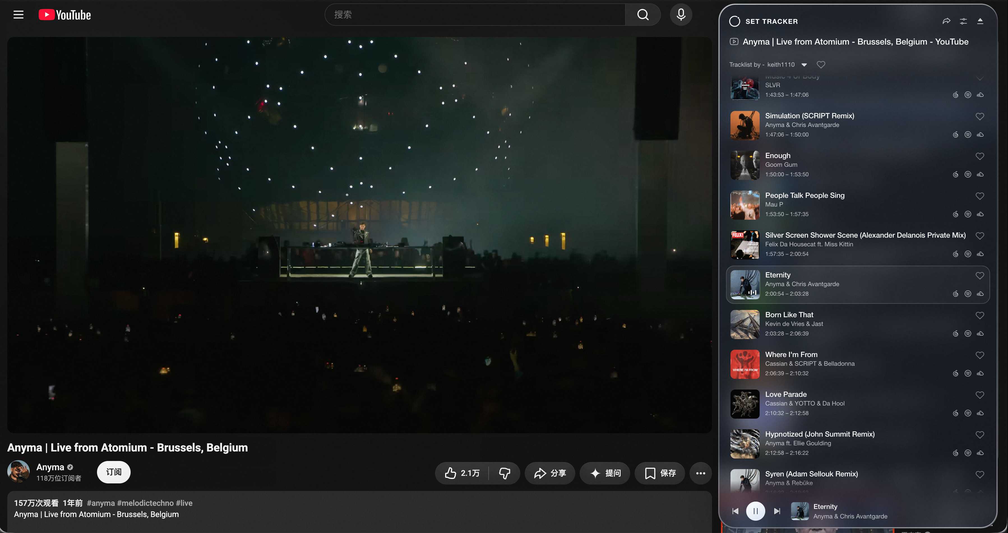Select Love Parade track thumbnail
Viewport: 1008px width, 533px height.
[745, 404]
